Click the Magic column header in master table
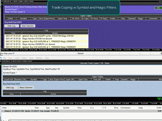Screen dimensions: 162x121 (x=140, y=19)
